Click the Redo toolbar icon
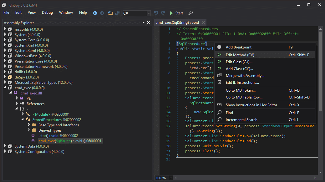The height and width of the screenshot is (182, 325). point(163,13)
